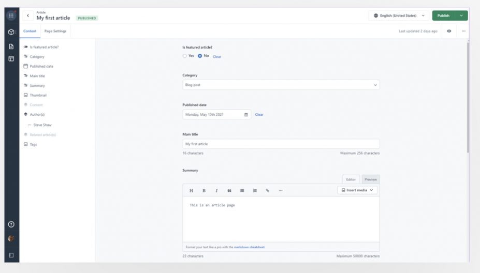Insert a bulleted list in Summary

tap(242, 190)
